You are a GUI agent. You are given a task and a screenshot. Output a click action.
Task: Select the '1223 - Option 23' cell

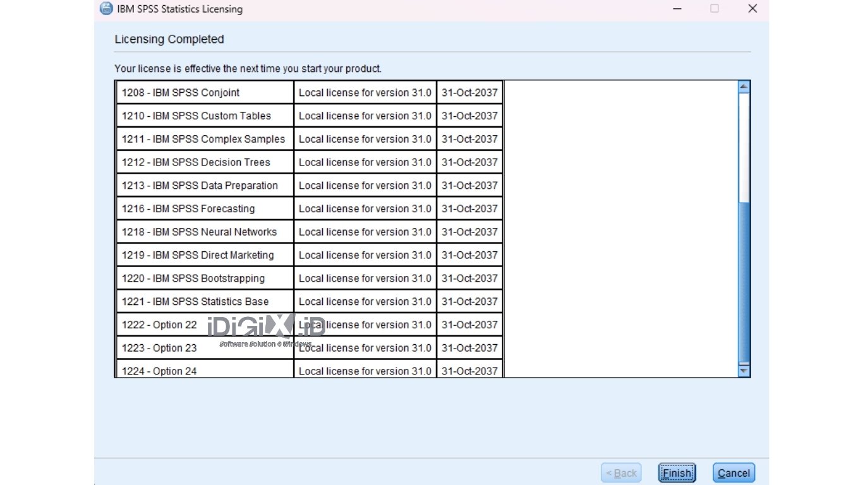click(205, 348)
